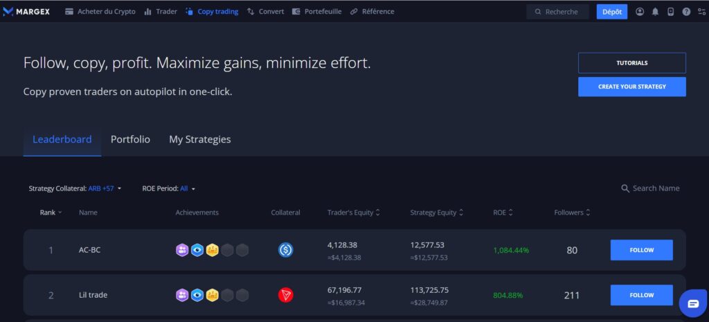The width and height of the screenshot is (709, 322).
Task: Click Lil trade's purple followers achievement badge
Action: click(182, 295)
